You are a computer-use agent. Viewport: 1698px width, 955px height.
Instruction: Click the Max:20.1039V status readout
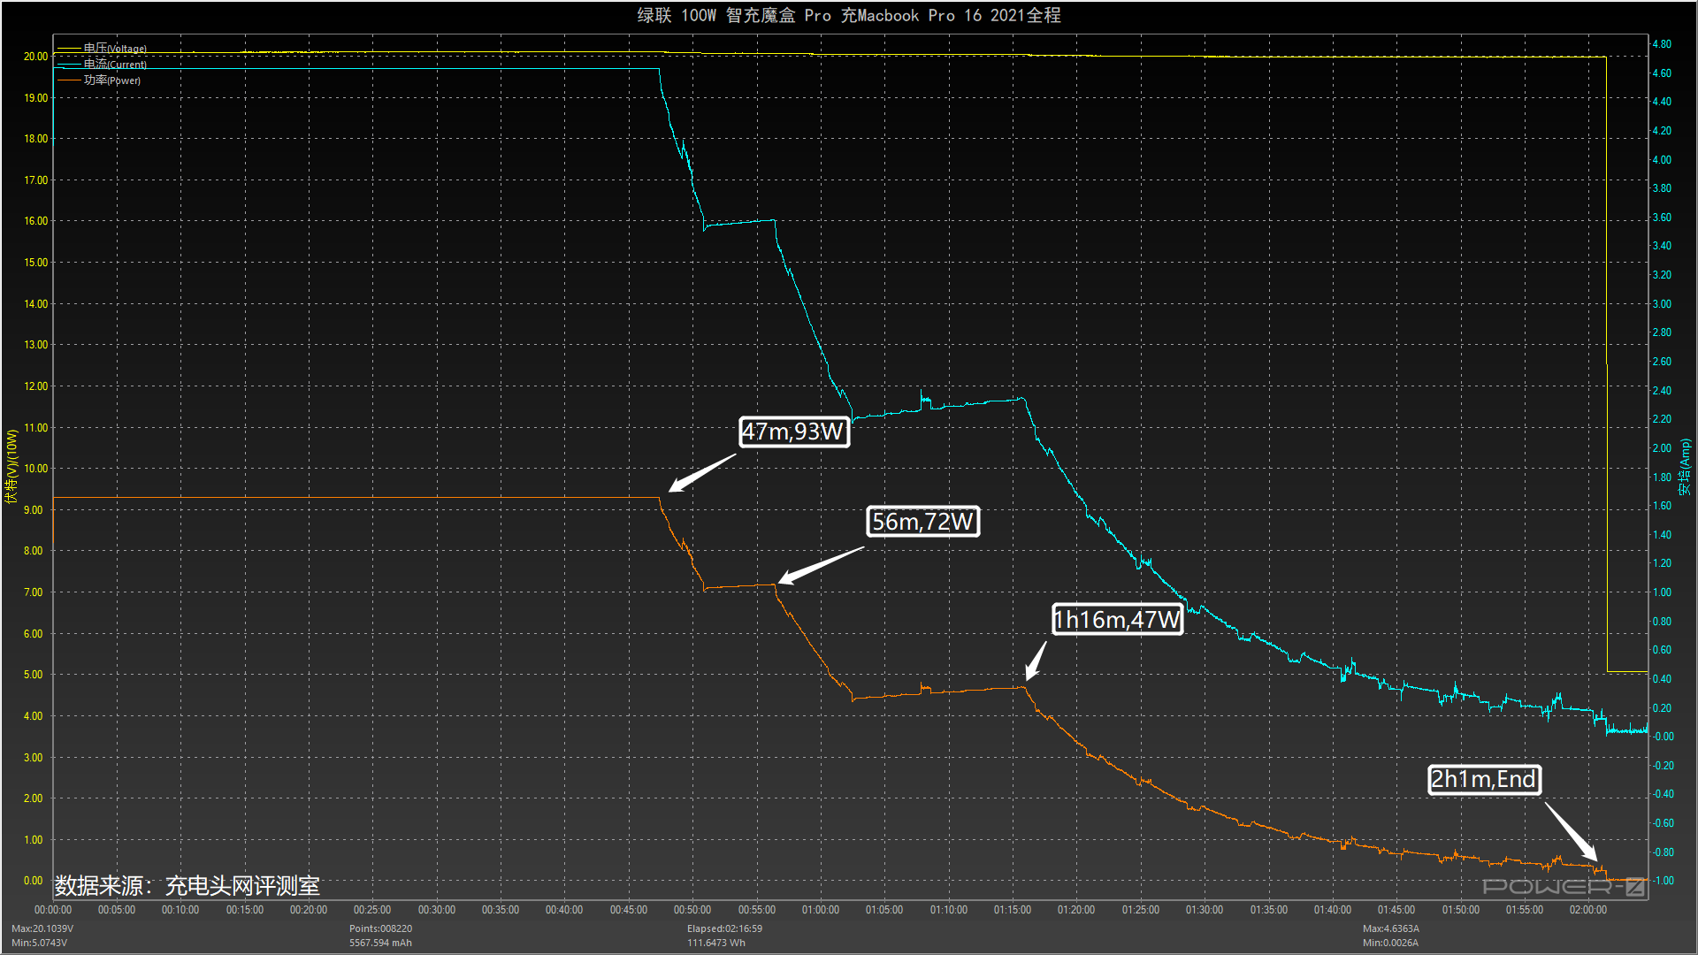coord(42,928)
